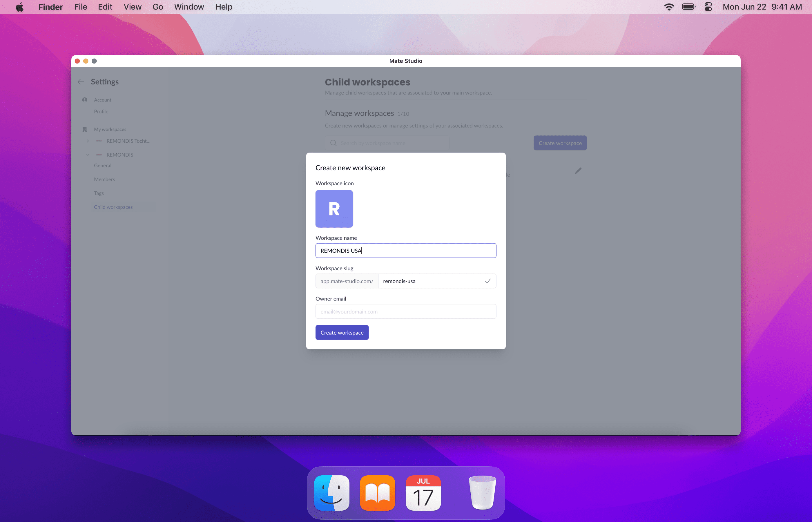Select REMONDIS Tocht... workspace item

click(128, 141)
